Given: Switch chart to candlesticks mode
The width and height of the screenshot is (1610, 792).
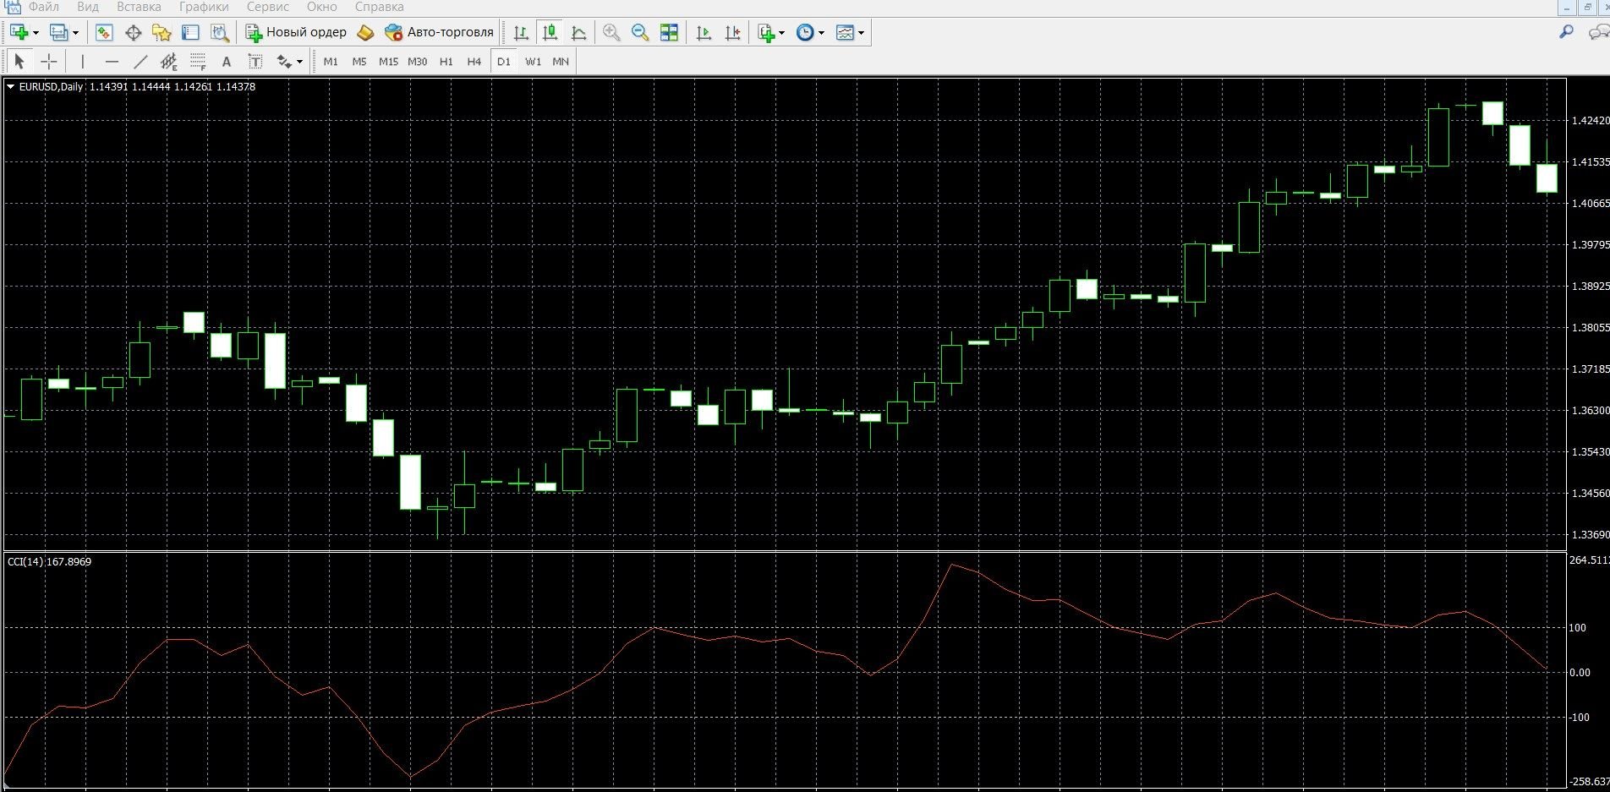Looking at the screenshot, I should click(550, 33).
